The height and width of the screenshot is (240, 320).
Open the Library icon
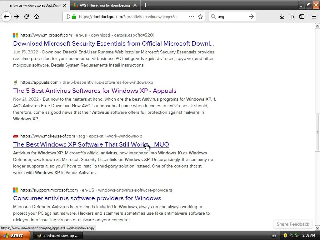[x=292, y=17]
